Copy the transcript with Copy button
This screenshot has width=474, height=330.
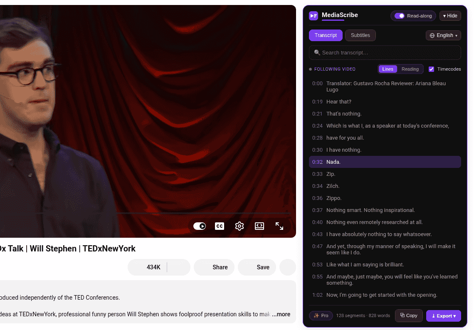tap(409, 315)
